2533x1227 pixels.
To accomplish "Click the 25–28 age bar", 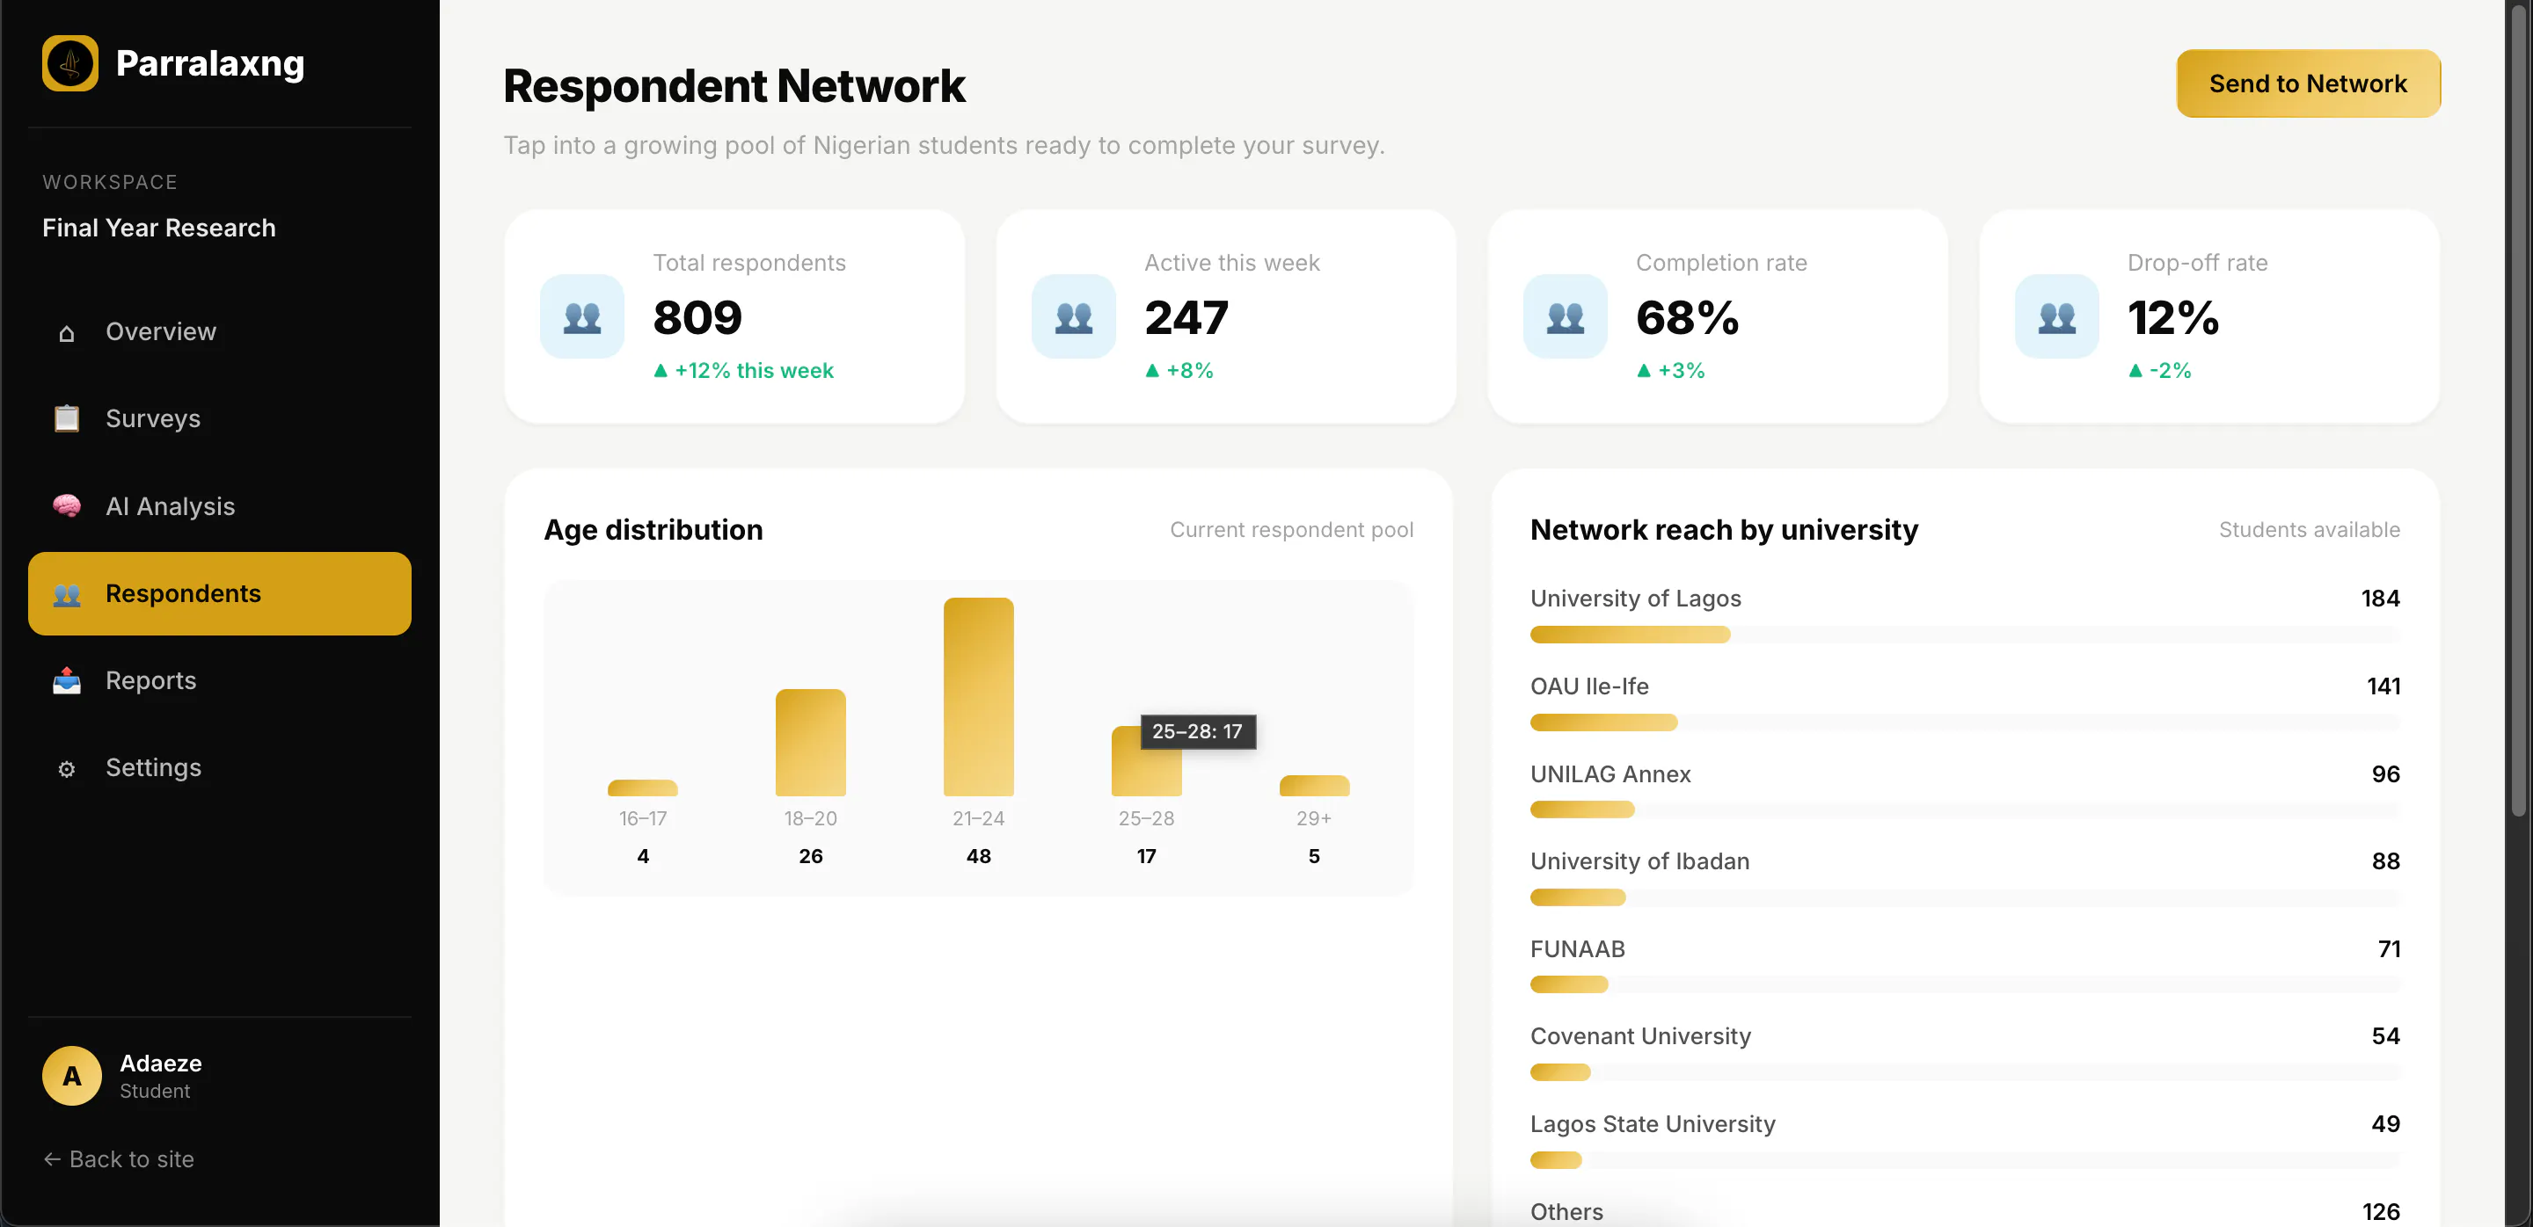I will (1145, 761).
